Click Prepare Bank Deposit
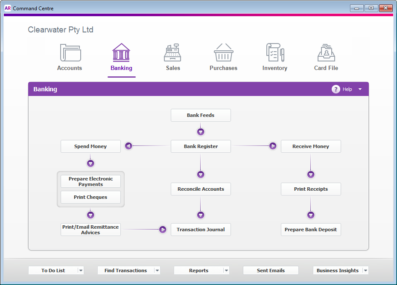 [311, 229]
